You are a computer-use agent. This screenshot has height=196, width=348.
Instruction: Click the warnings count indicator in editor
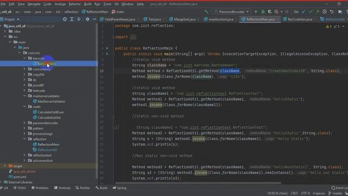(328, 27)
